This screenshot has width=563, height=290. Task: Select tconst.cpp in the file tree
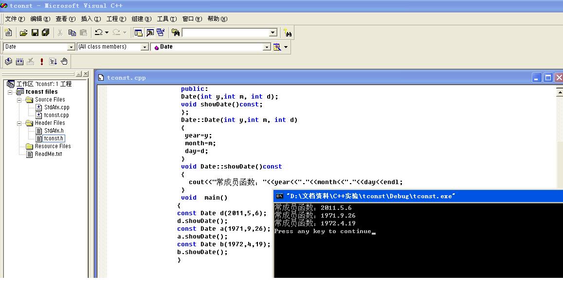(56, 115)
